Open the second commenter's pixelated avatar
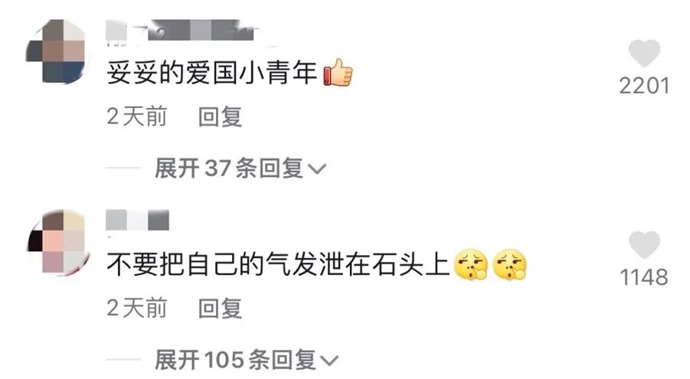 pyautogui.click(x=58, y=242)
